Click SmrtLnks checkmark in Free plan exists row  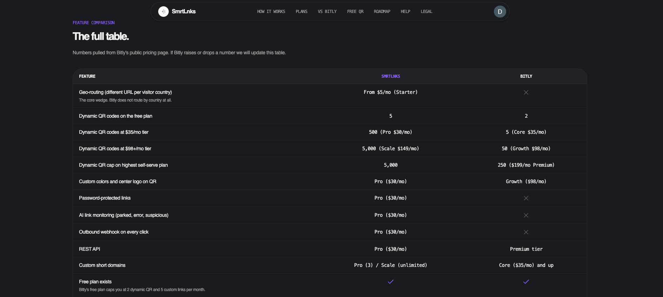(x=390, y=282)
